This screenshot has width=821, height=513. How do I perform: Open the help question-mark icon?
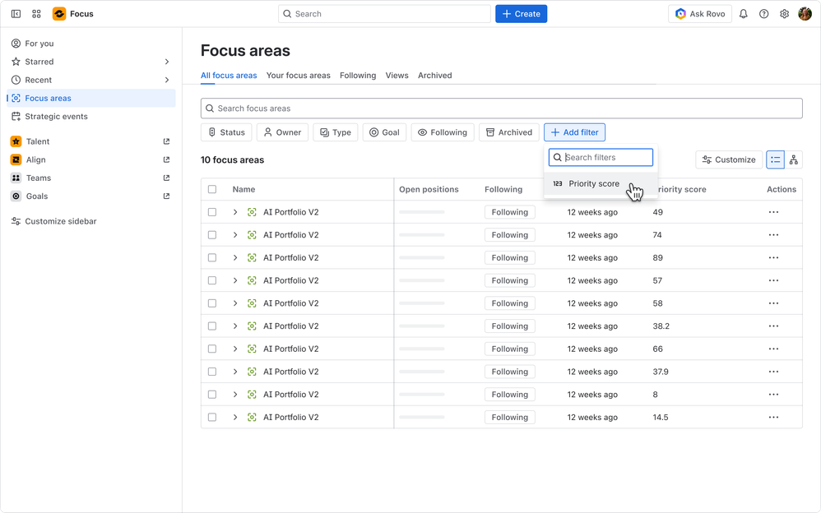coord(764,14)
